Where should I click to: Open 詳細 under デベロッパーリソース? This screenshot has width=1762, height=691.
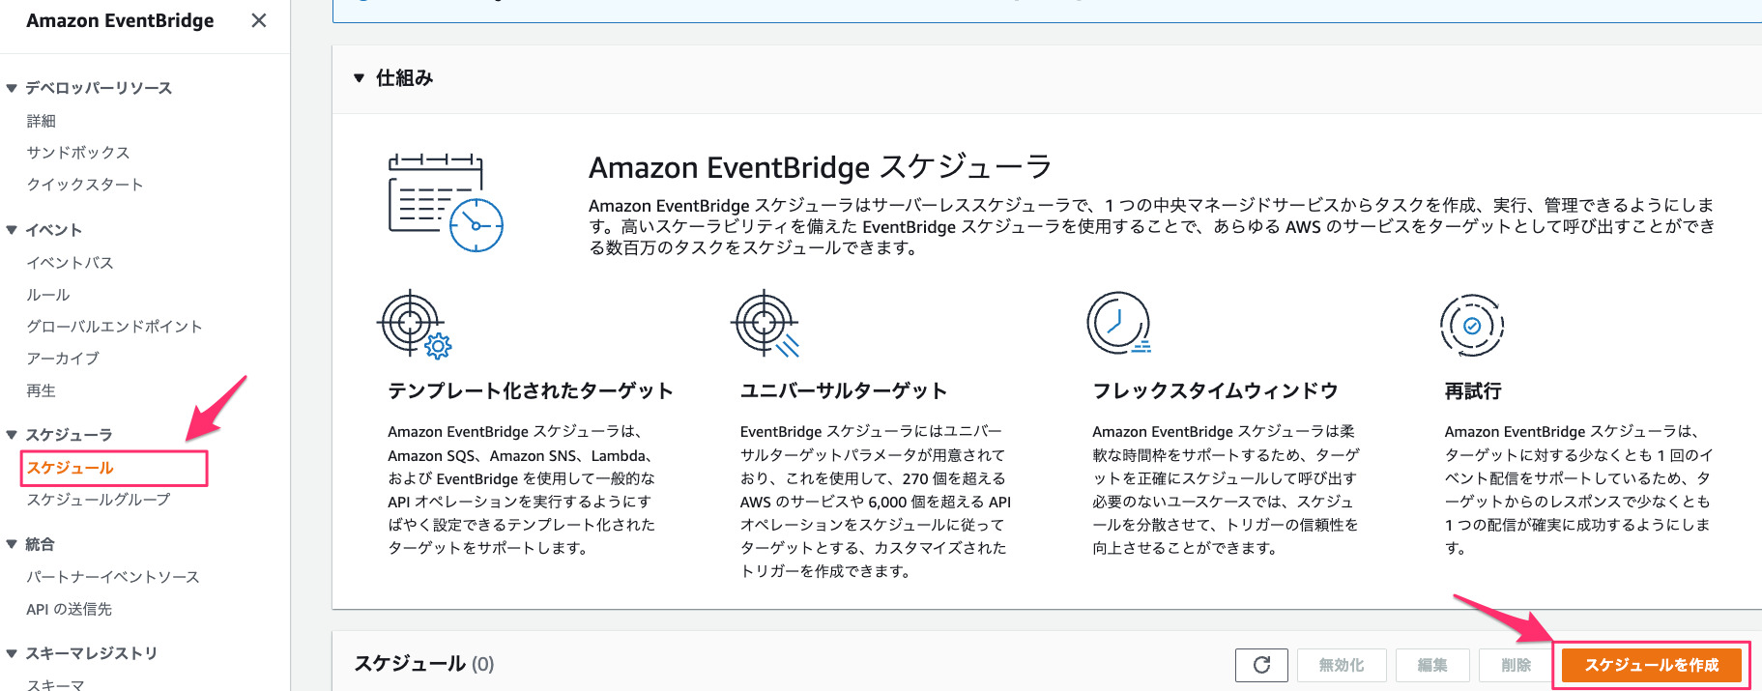(x=41, y=120)
